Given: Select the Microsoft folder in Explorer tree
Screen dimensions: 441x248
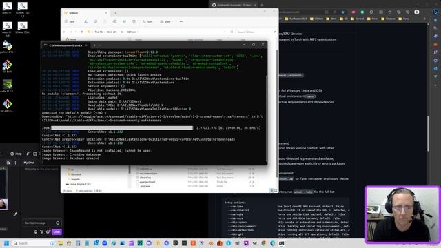Looking at the screenshot, I should pos(74,174).
